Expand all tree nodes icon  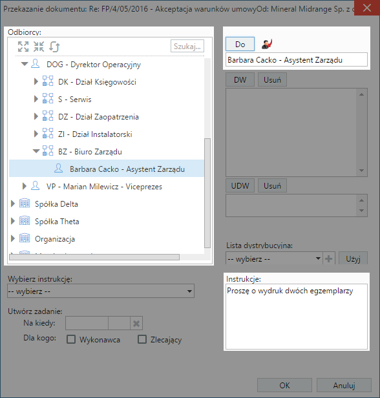[x=23, y=47]
